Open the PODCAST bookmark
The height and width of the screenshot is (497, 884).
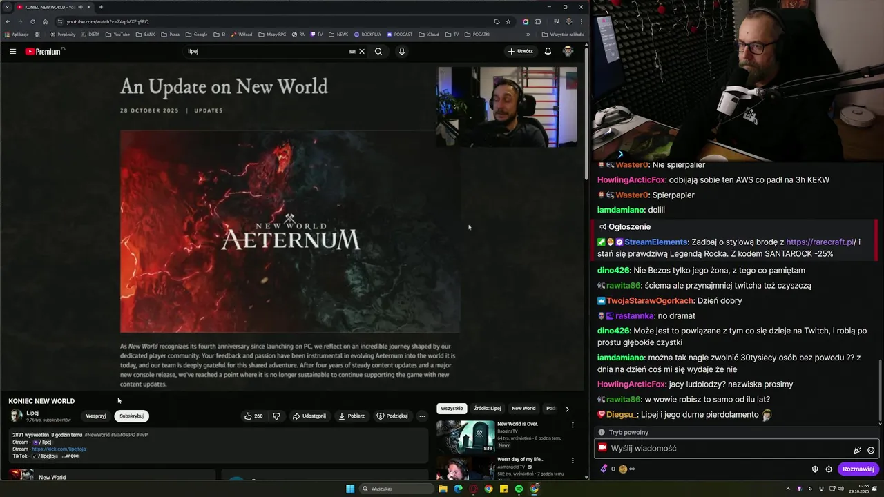click(x=400, y=35)
